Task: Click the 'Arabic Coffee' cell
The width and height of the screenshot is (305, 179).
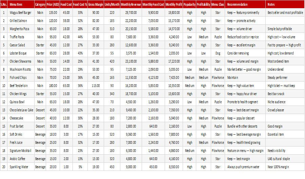Action: point(21,159)
